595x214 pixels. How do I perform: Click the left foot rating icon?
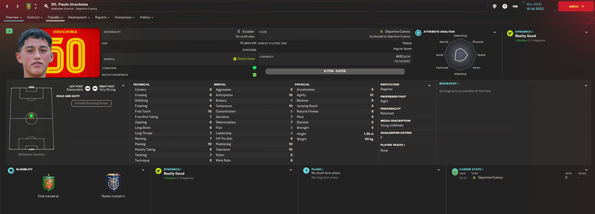(88, 88)
